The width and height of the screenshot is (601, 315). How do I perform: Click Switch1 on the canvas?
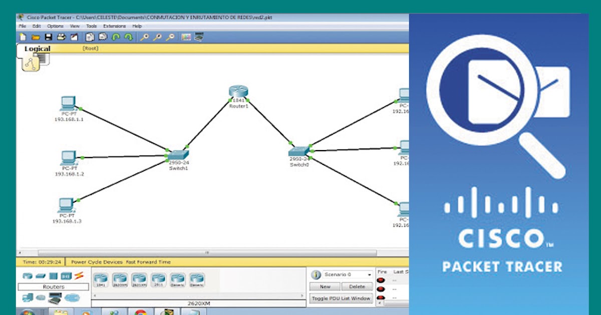coord(178,155)
